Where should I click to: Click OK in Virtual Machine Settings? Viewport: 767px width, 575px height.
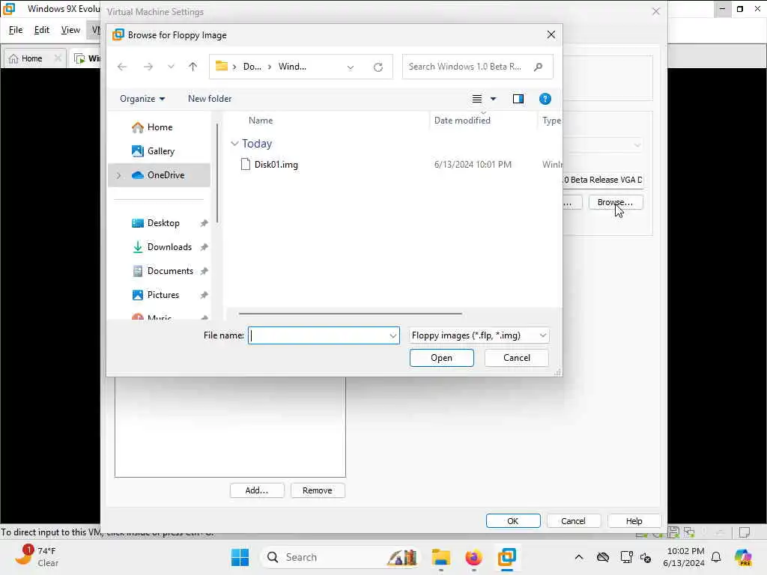pyautogui.click(x=512, y=521)
